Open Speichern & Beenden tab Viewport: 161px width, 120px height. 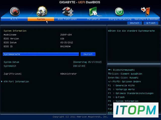[x=146, y=19]
